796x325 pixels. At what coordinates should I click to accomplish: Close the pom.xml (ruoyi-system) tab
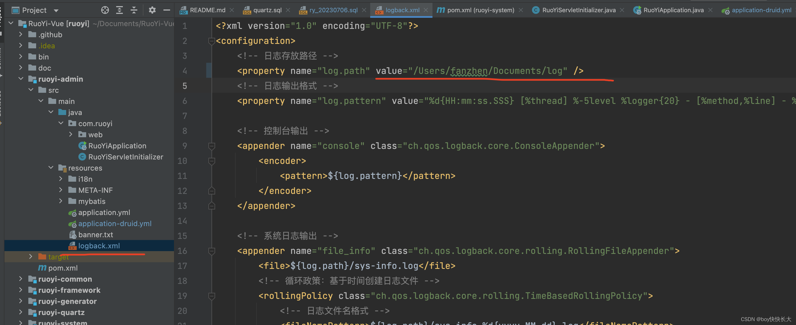521,10
